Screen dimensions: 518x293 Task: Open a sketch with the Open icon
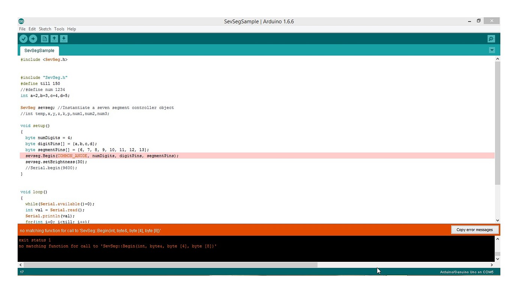[54, 38]
